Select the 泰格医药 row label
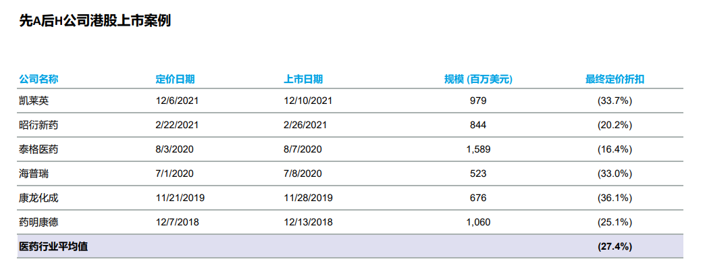The width and height of the screenshot is (705, 274). [38, 149]
